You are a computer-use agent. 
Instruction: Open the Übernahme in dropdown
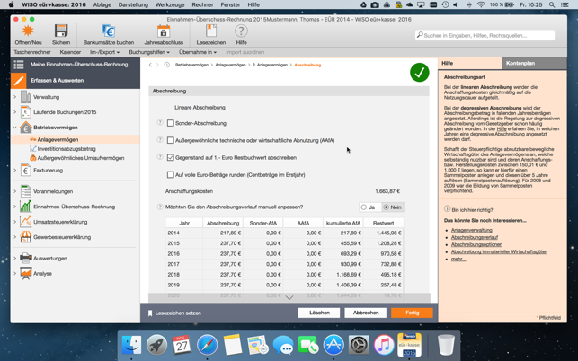(198, 52)
